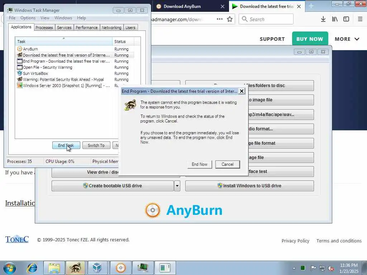Click the SUPPORT link on the web page
Viewport: 367px width, 275px height.
click(x=272, y=39)
